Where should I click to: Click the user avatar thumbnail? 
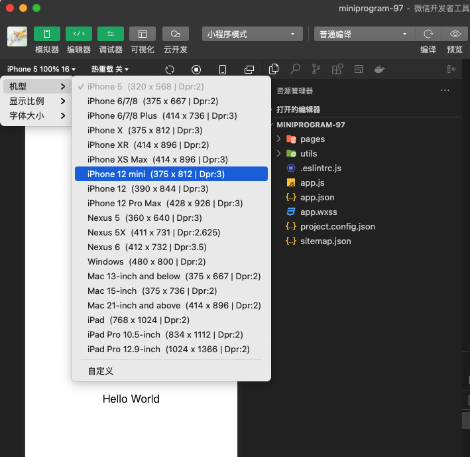17,36
